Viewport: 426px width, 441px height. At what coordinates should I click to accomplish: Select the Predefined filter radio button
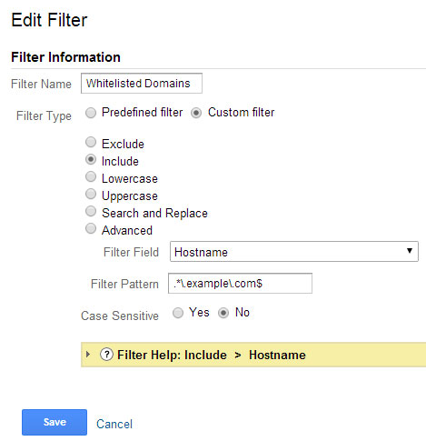point(91,113)
